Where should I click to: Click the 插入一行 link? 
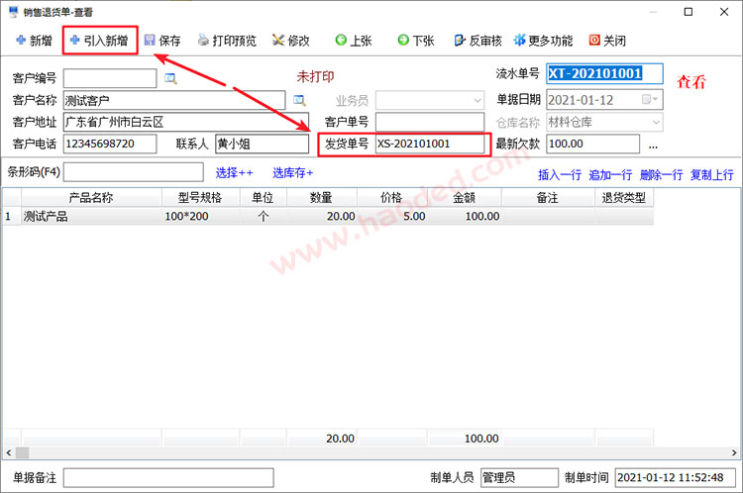coord(560,175)
